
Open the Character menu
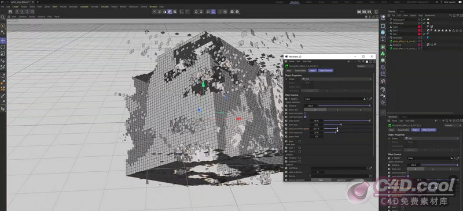(84, 6)
